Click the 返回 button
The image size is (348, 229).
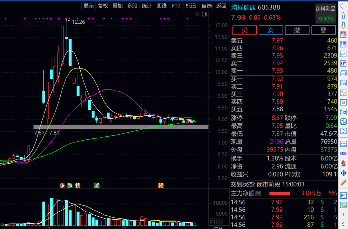coord(221,6)
